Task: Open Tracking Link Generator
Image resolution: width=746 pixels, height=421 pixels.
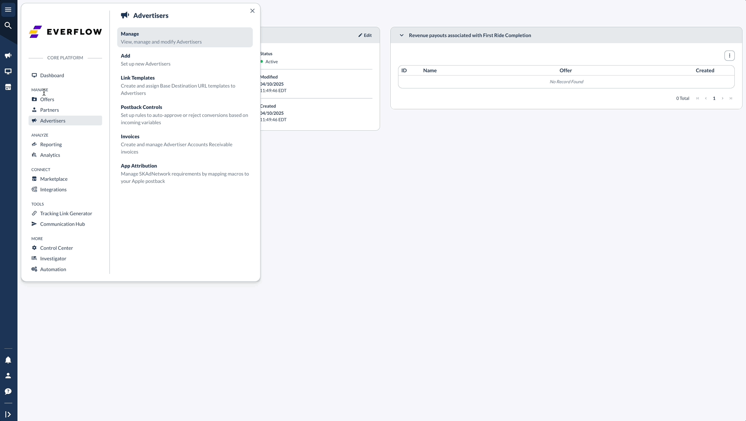Action: pos(65,214)
